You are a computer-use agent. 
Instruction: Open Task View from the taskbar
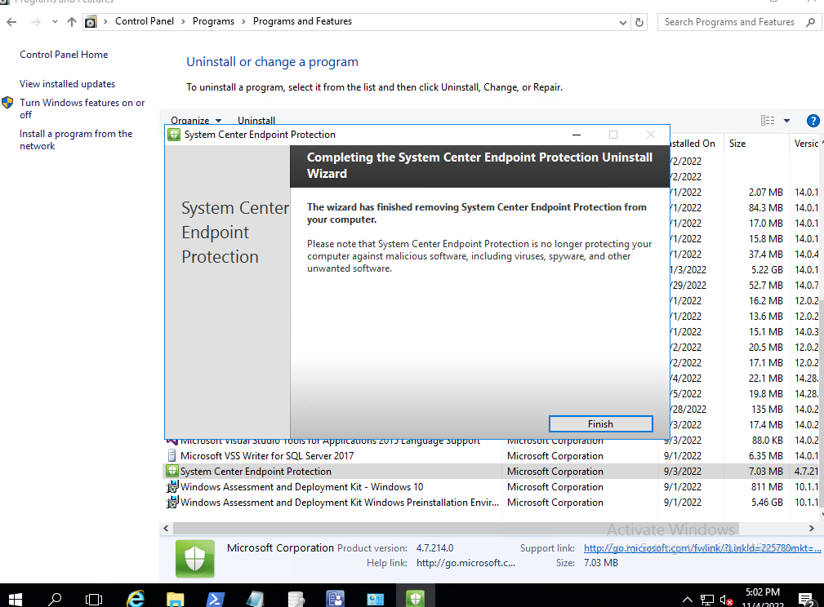point(94,597)
